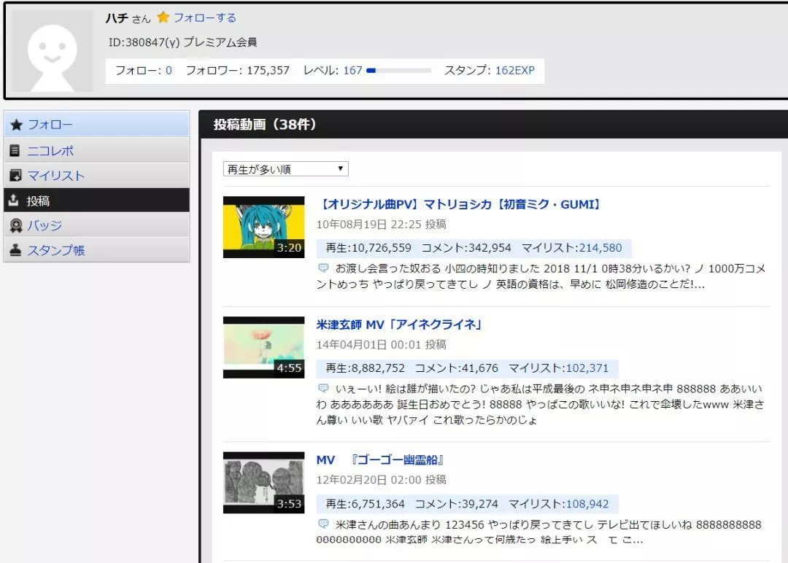Click the level progress bar
The height and width of the screenshot is (563, 788).
(x=399, y=71)
